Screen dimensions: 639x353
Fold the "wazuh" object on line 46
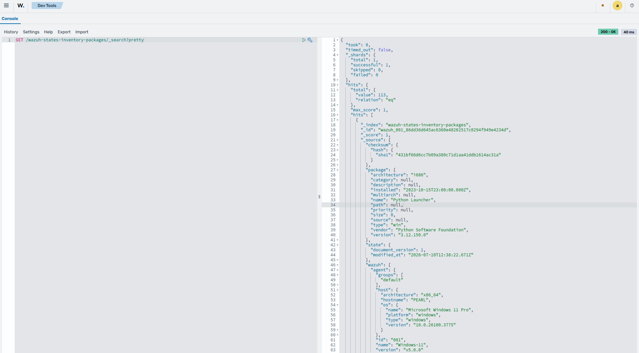point(338,265)
